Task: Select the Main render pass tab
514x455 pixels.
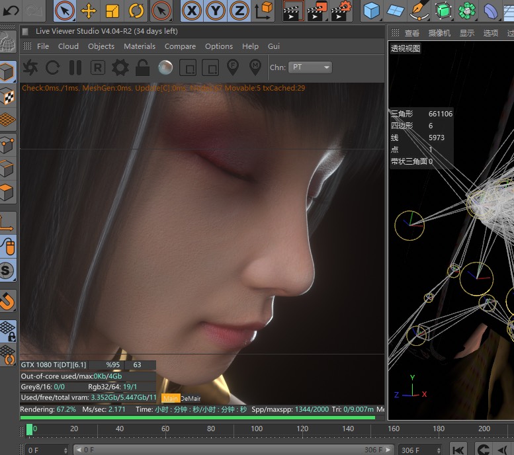Action: (x=171, y=398)
